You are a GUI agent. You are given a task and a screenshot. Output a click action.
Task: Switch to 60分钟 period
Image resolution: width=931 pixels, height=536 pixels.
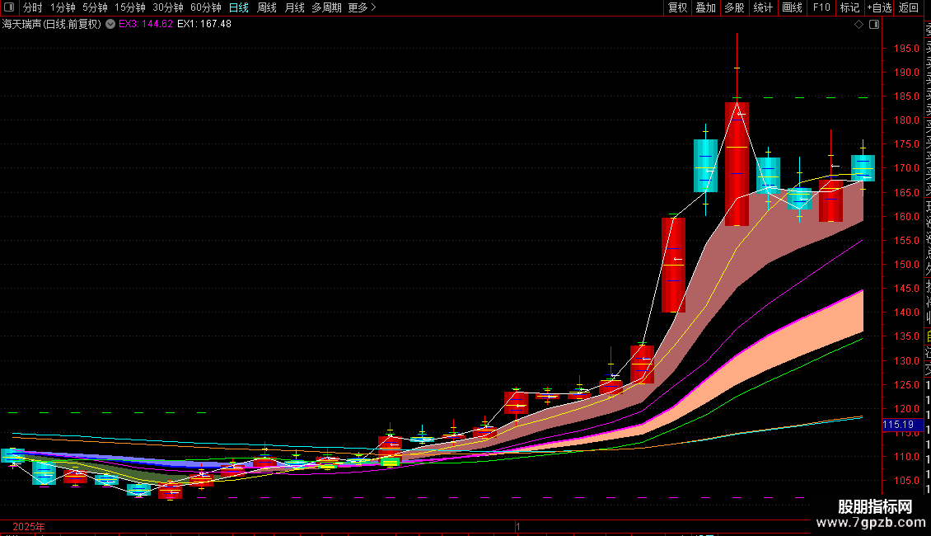(x=206, y=7)
